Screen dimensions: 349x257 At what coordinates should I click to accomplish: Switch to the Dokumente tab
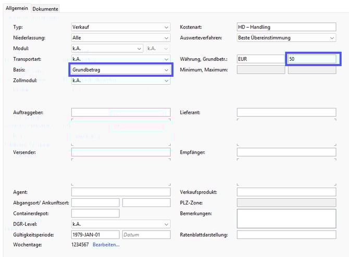point(45,9)
